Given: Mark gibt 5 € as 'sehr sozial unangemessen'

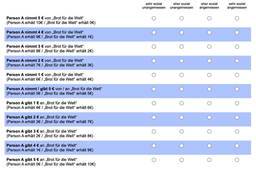Looking at the screenshot, I should coord(154,160).
